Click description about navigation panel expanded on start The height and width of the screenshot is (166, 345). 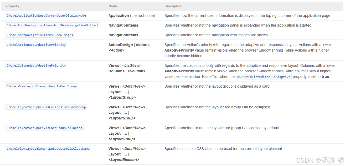coord(238,25)
